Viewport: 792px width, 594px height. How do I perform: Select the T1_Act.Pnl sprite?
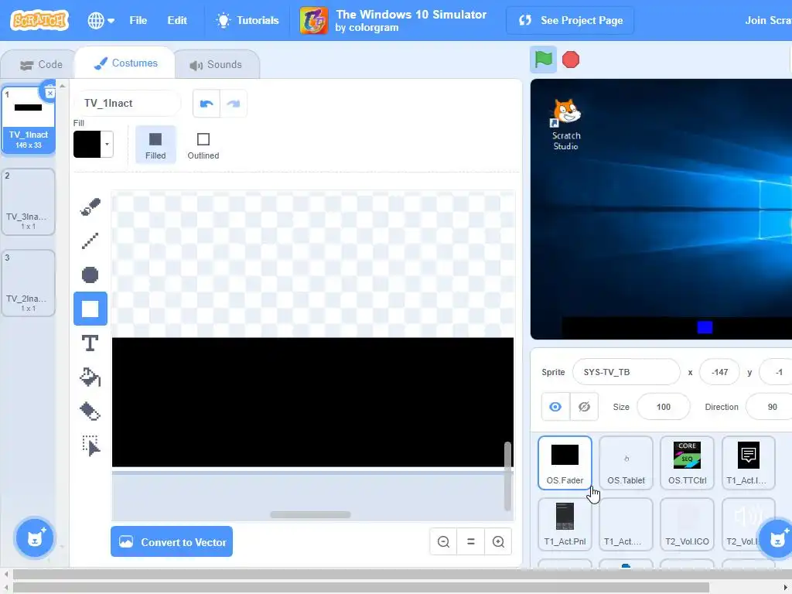point(565,524)
